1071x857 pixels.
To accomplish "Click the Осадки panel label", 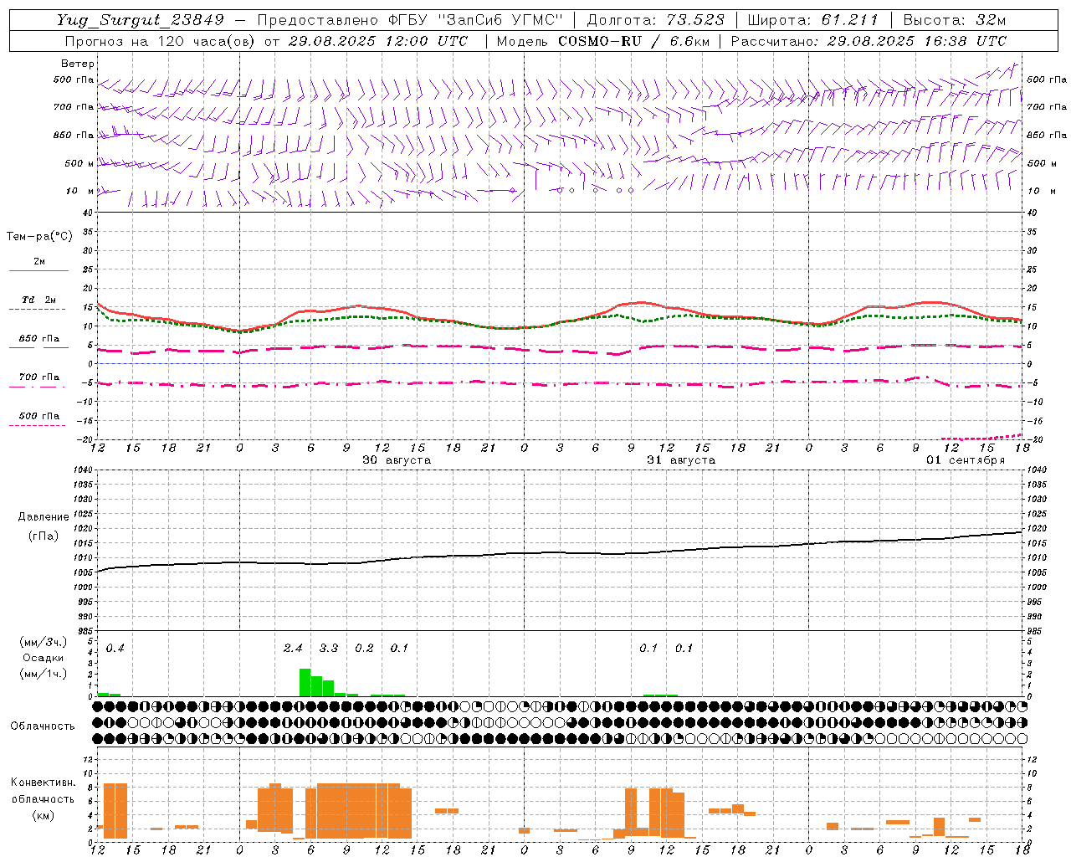I will [44, 658].
